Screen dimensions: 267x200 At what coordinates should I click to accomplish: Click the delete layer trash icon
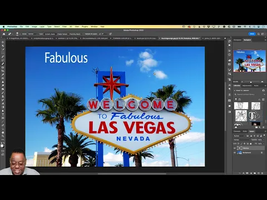click(x=262, y=173)
